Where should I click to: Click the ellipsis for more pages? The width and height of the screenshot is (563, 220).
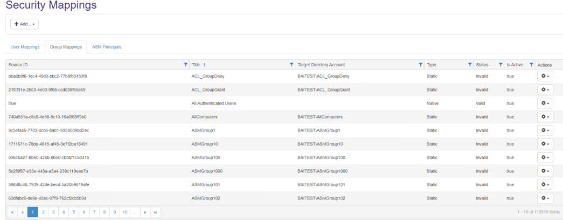(135, 212)
